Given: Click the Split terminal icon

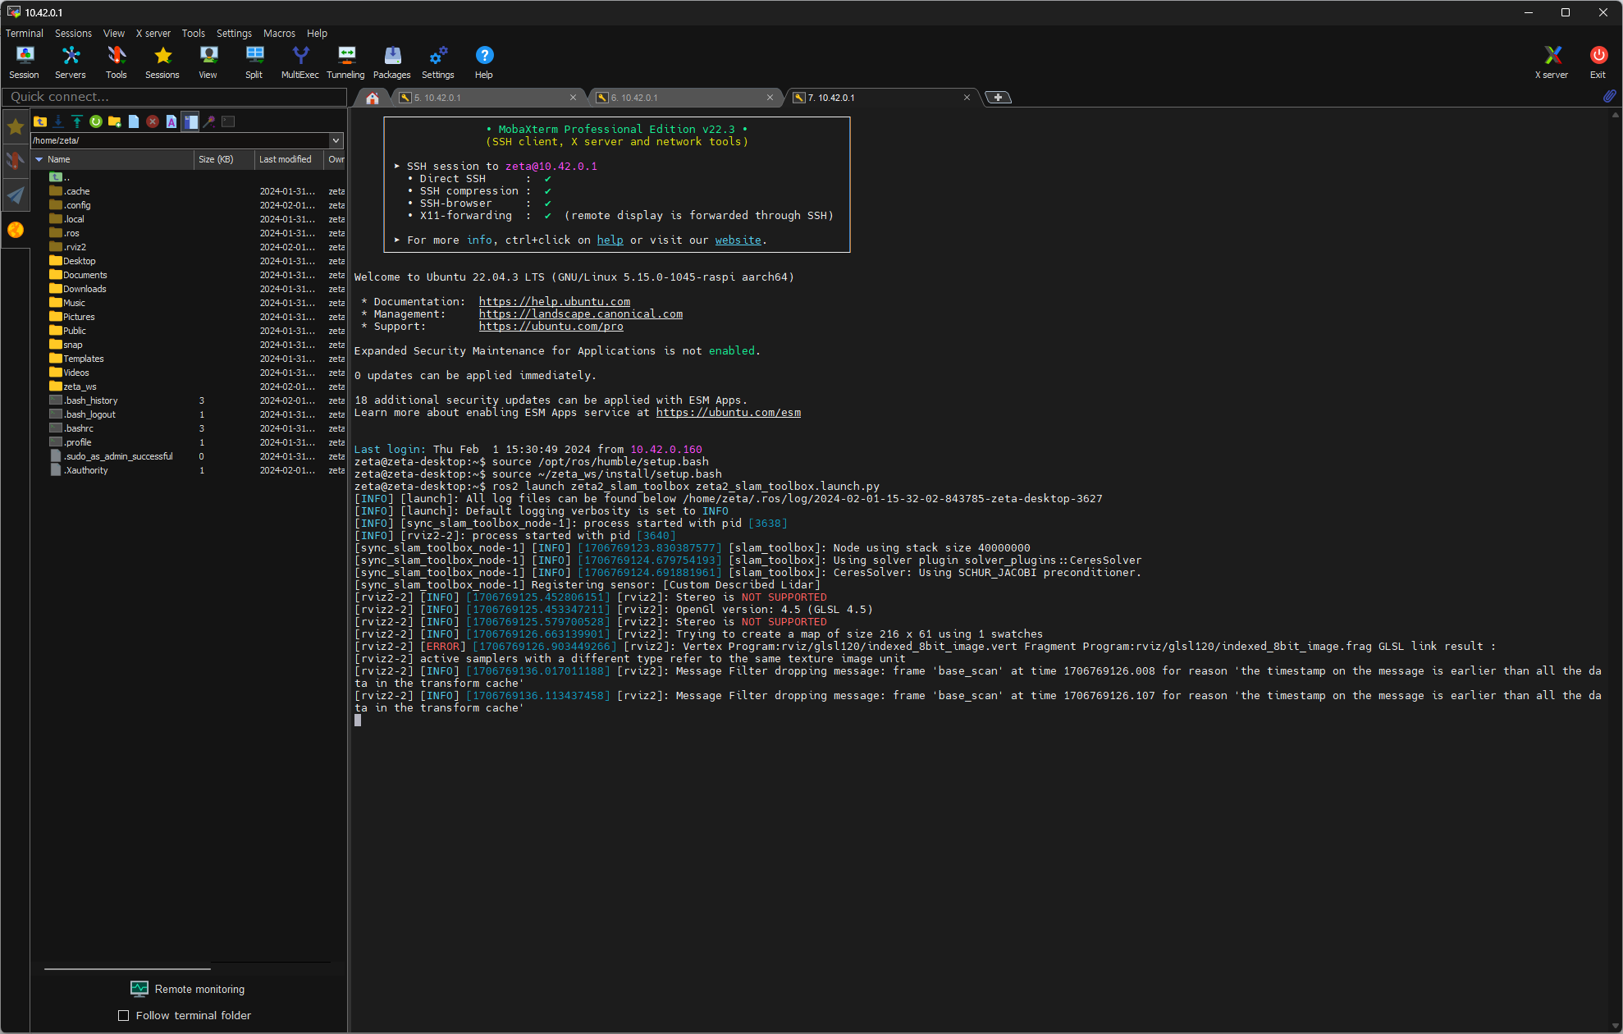Looking at the screenshot, I should tap(254, 62).
